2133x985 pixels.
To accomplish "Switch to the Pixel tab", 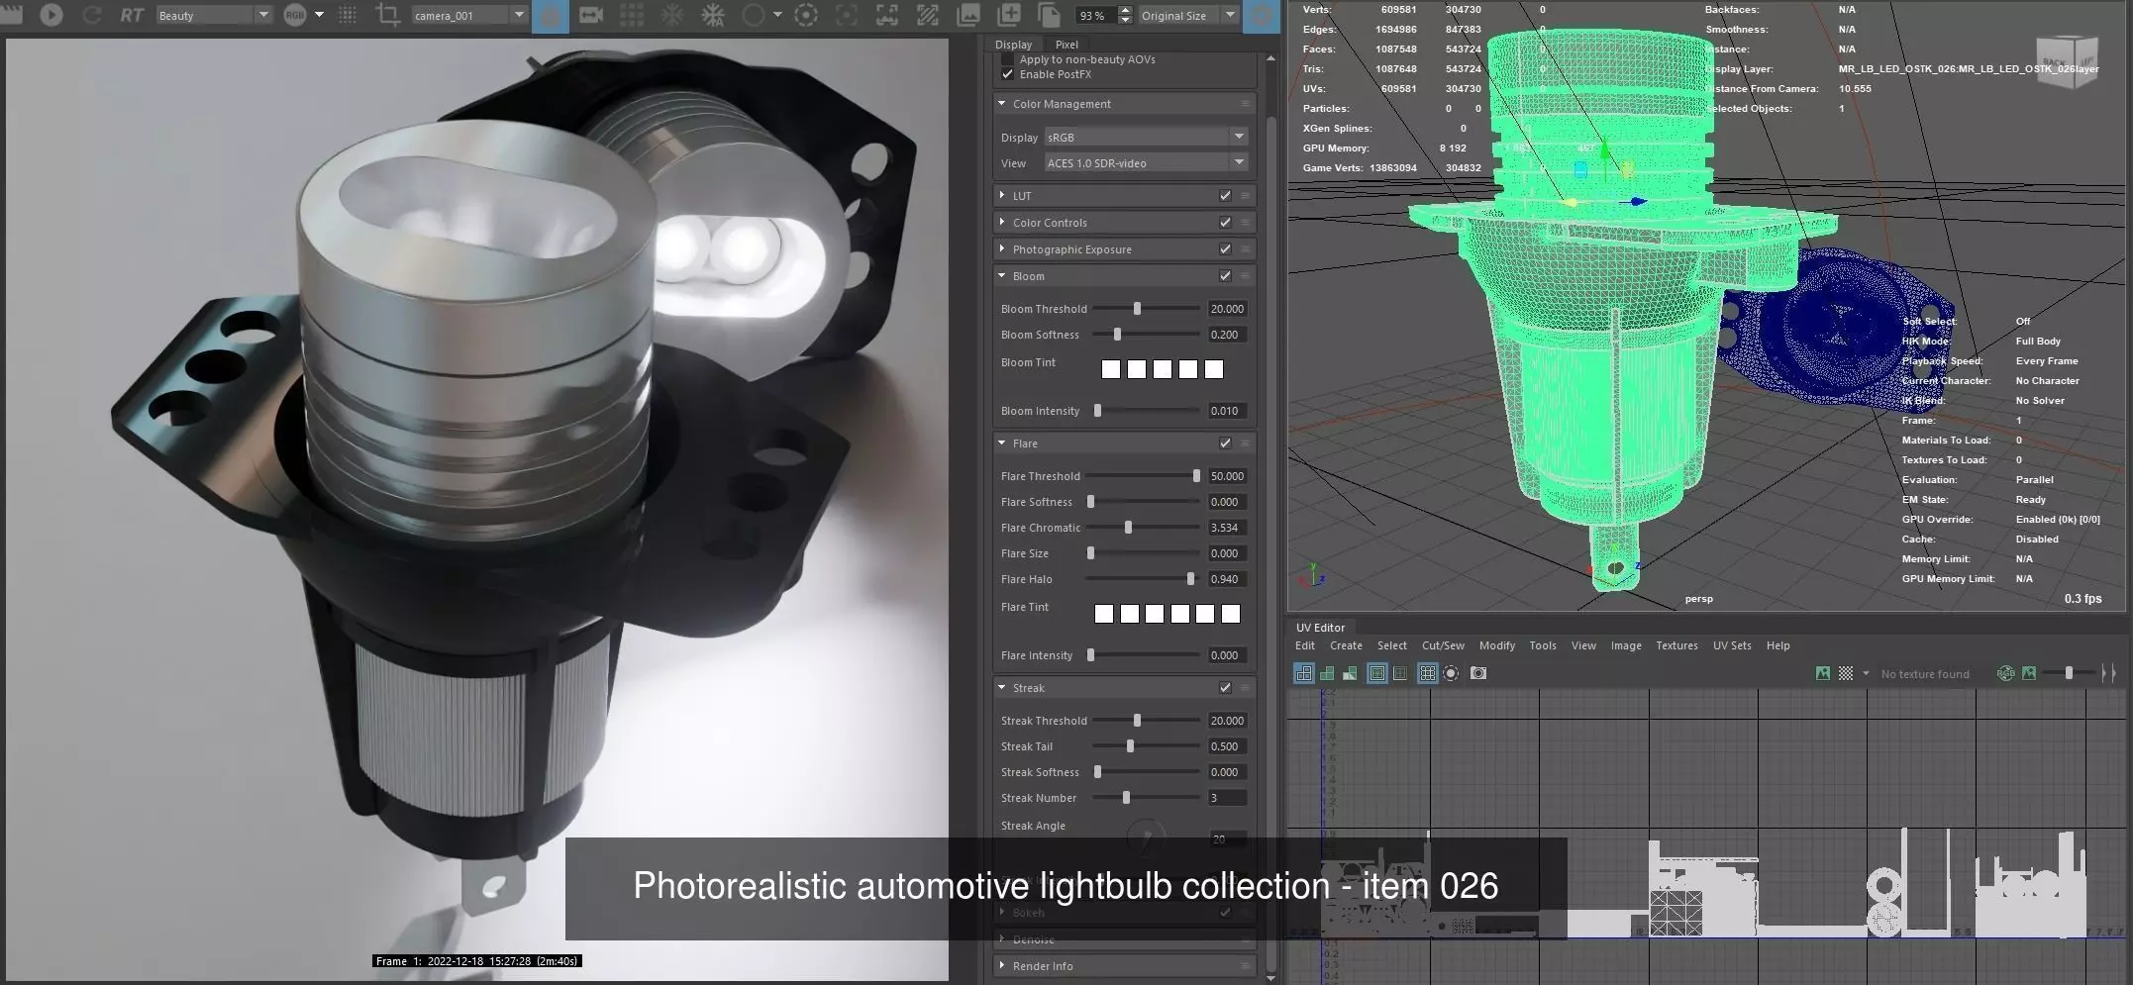I will point(1066,45).
